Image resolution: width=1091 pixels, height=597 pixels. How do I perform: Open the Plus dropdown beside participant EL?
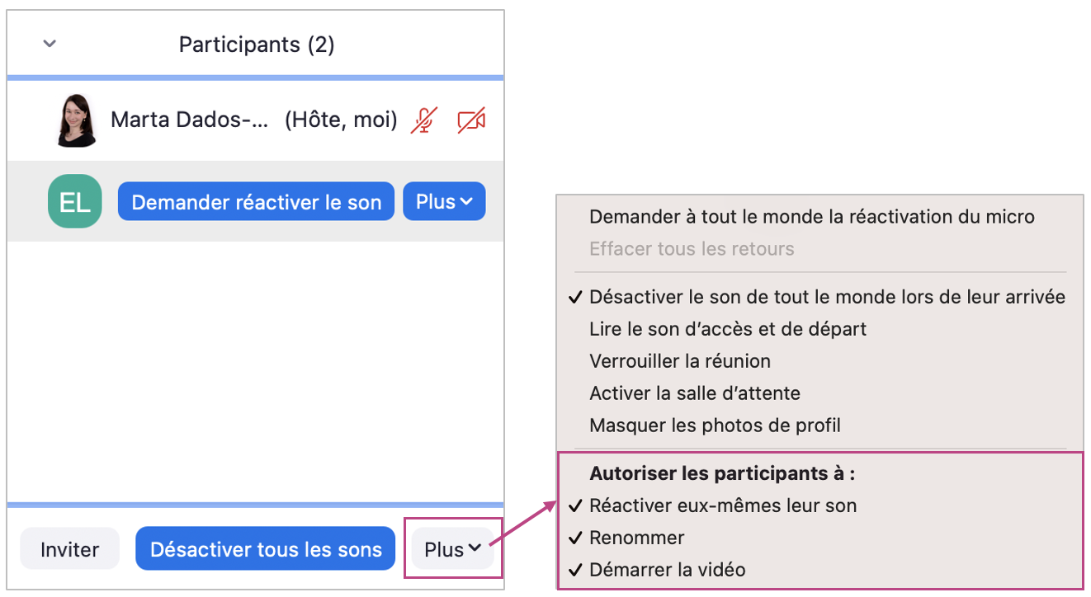[x=444, y=202]
